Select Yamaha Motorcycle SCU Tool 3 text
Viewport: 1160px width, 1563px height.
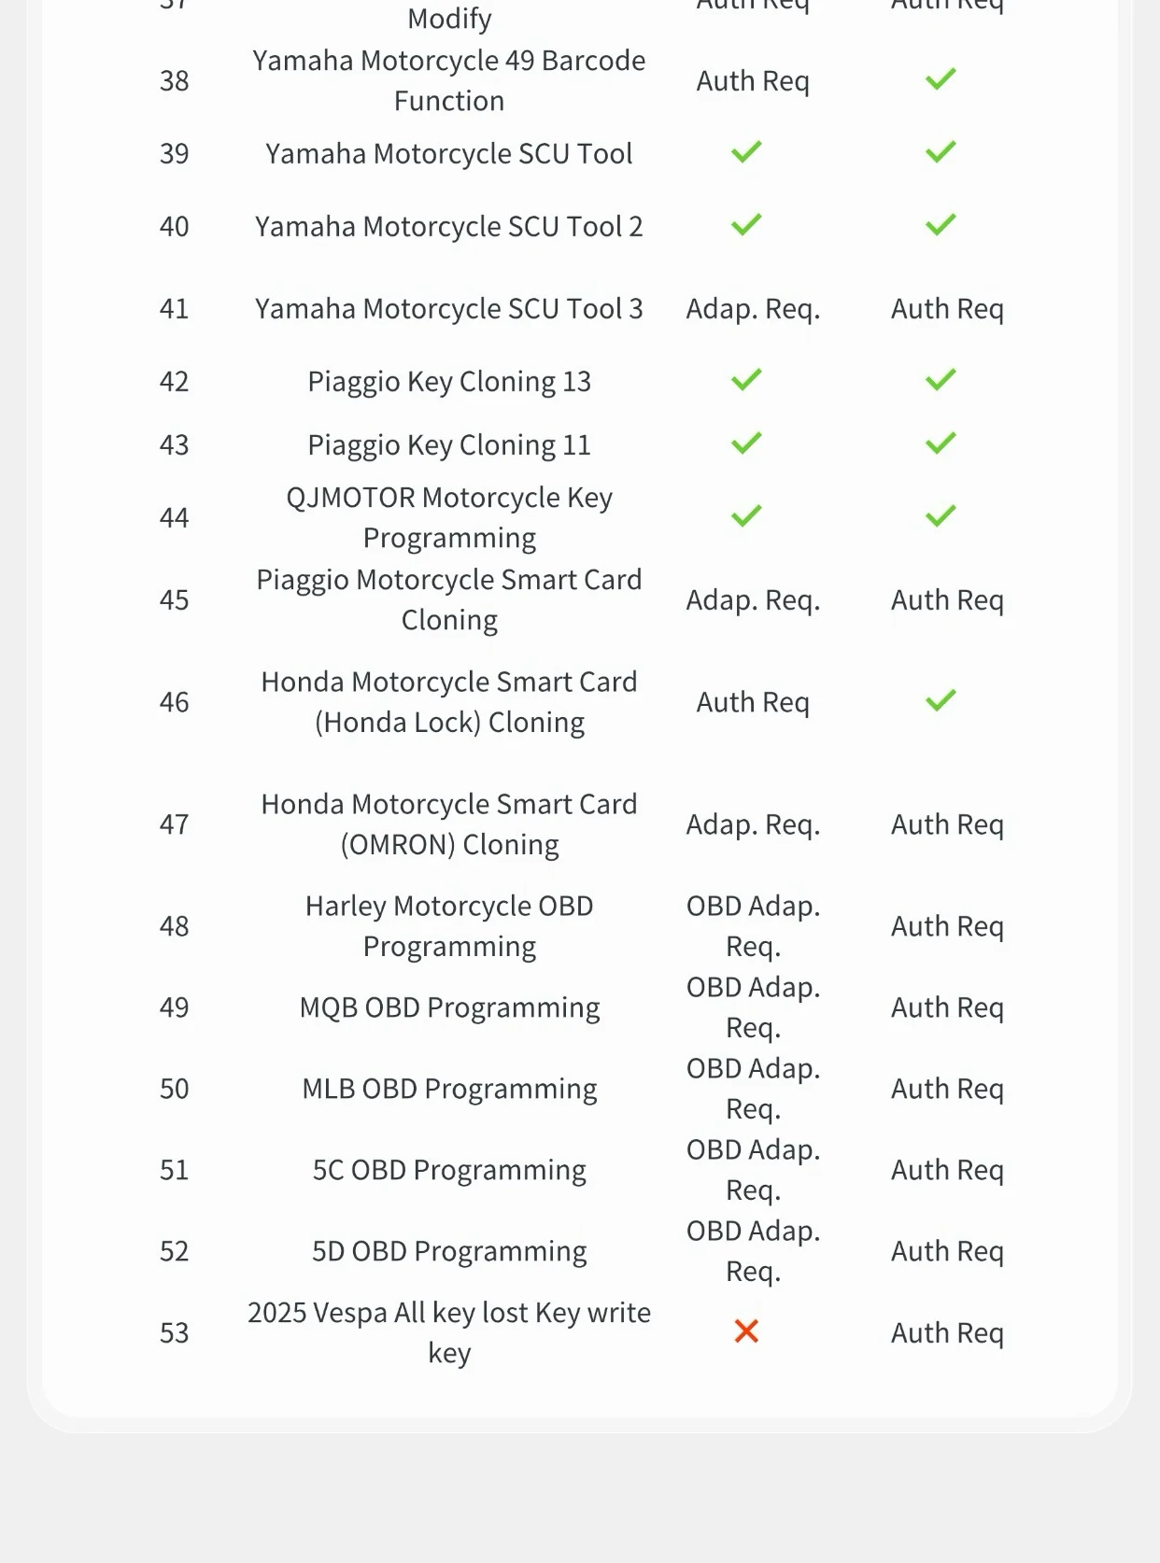449,308
